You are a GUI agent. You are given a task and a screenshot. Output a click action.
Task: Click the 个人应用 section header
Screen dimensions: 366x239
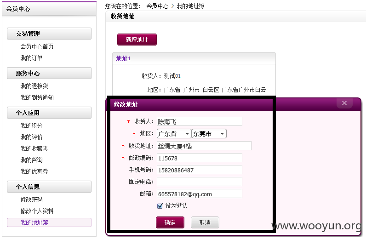point(49,113)
